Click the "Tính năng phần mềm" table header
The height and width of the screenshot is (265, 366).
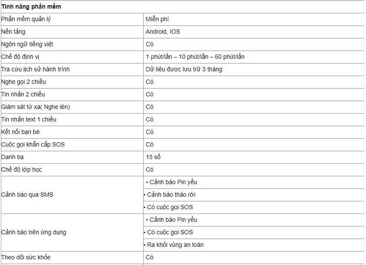[31, 6]
